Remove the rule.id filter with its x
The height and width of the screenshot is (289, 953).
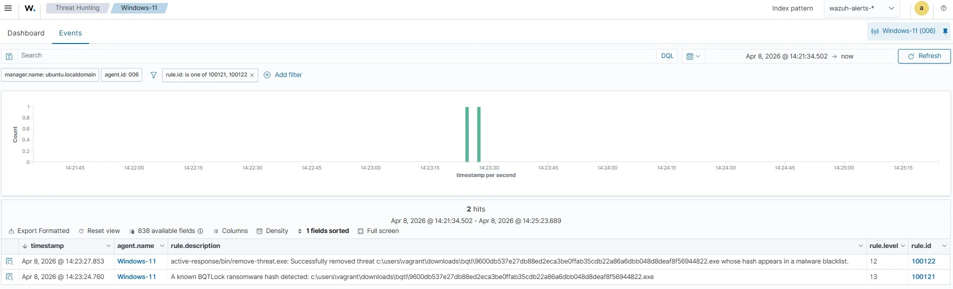252,75
